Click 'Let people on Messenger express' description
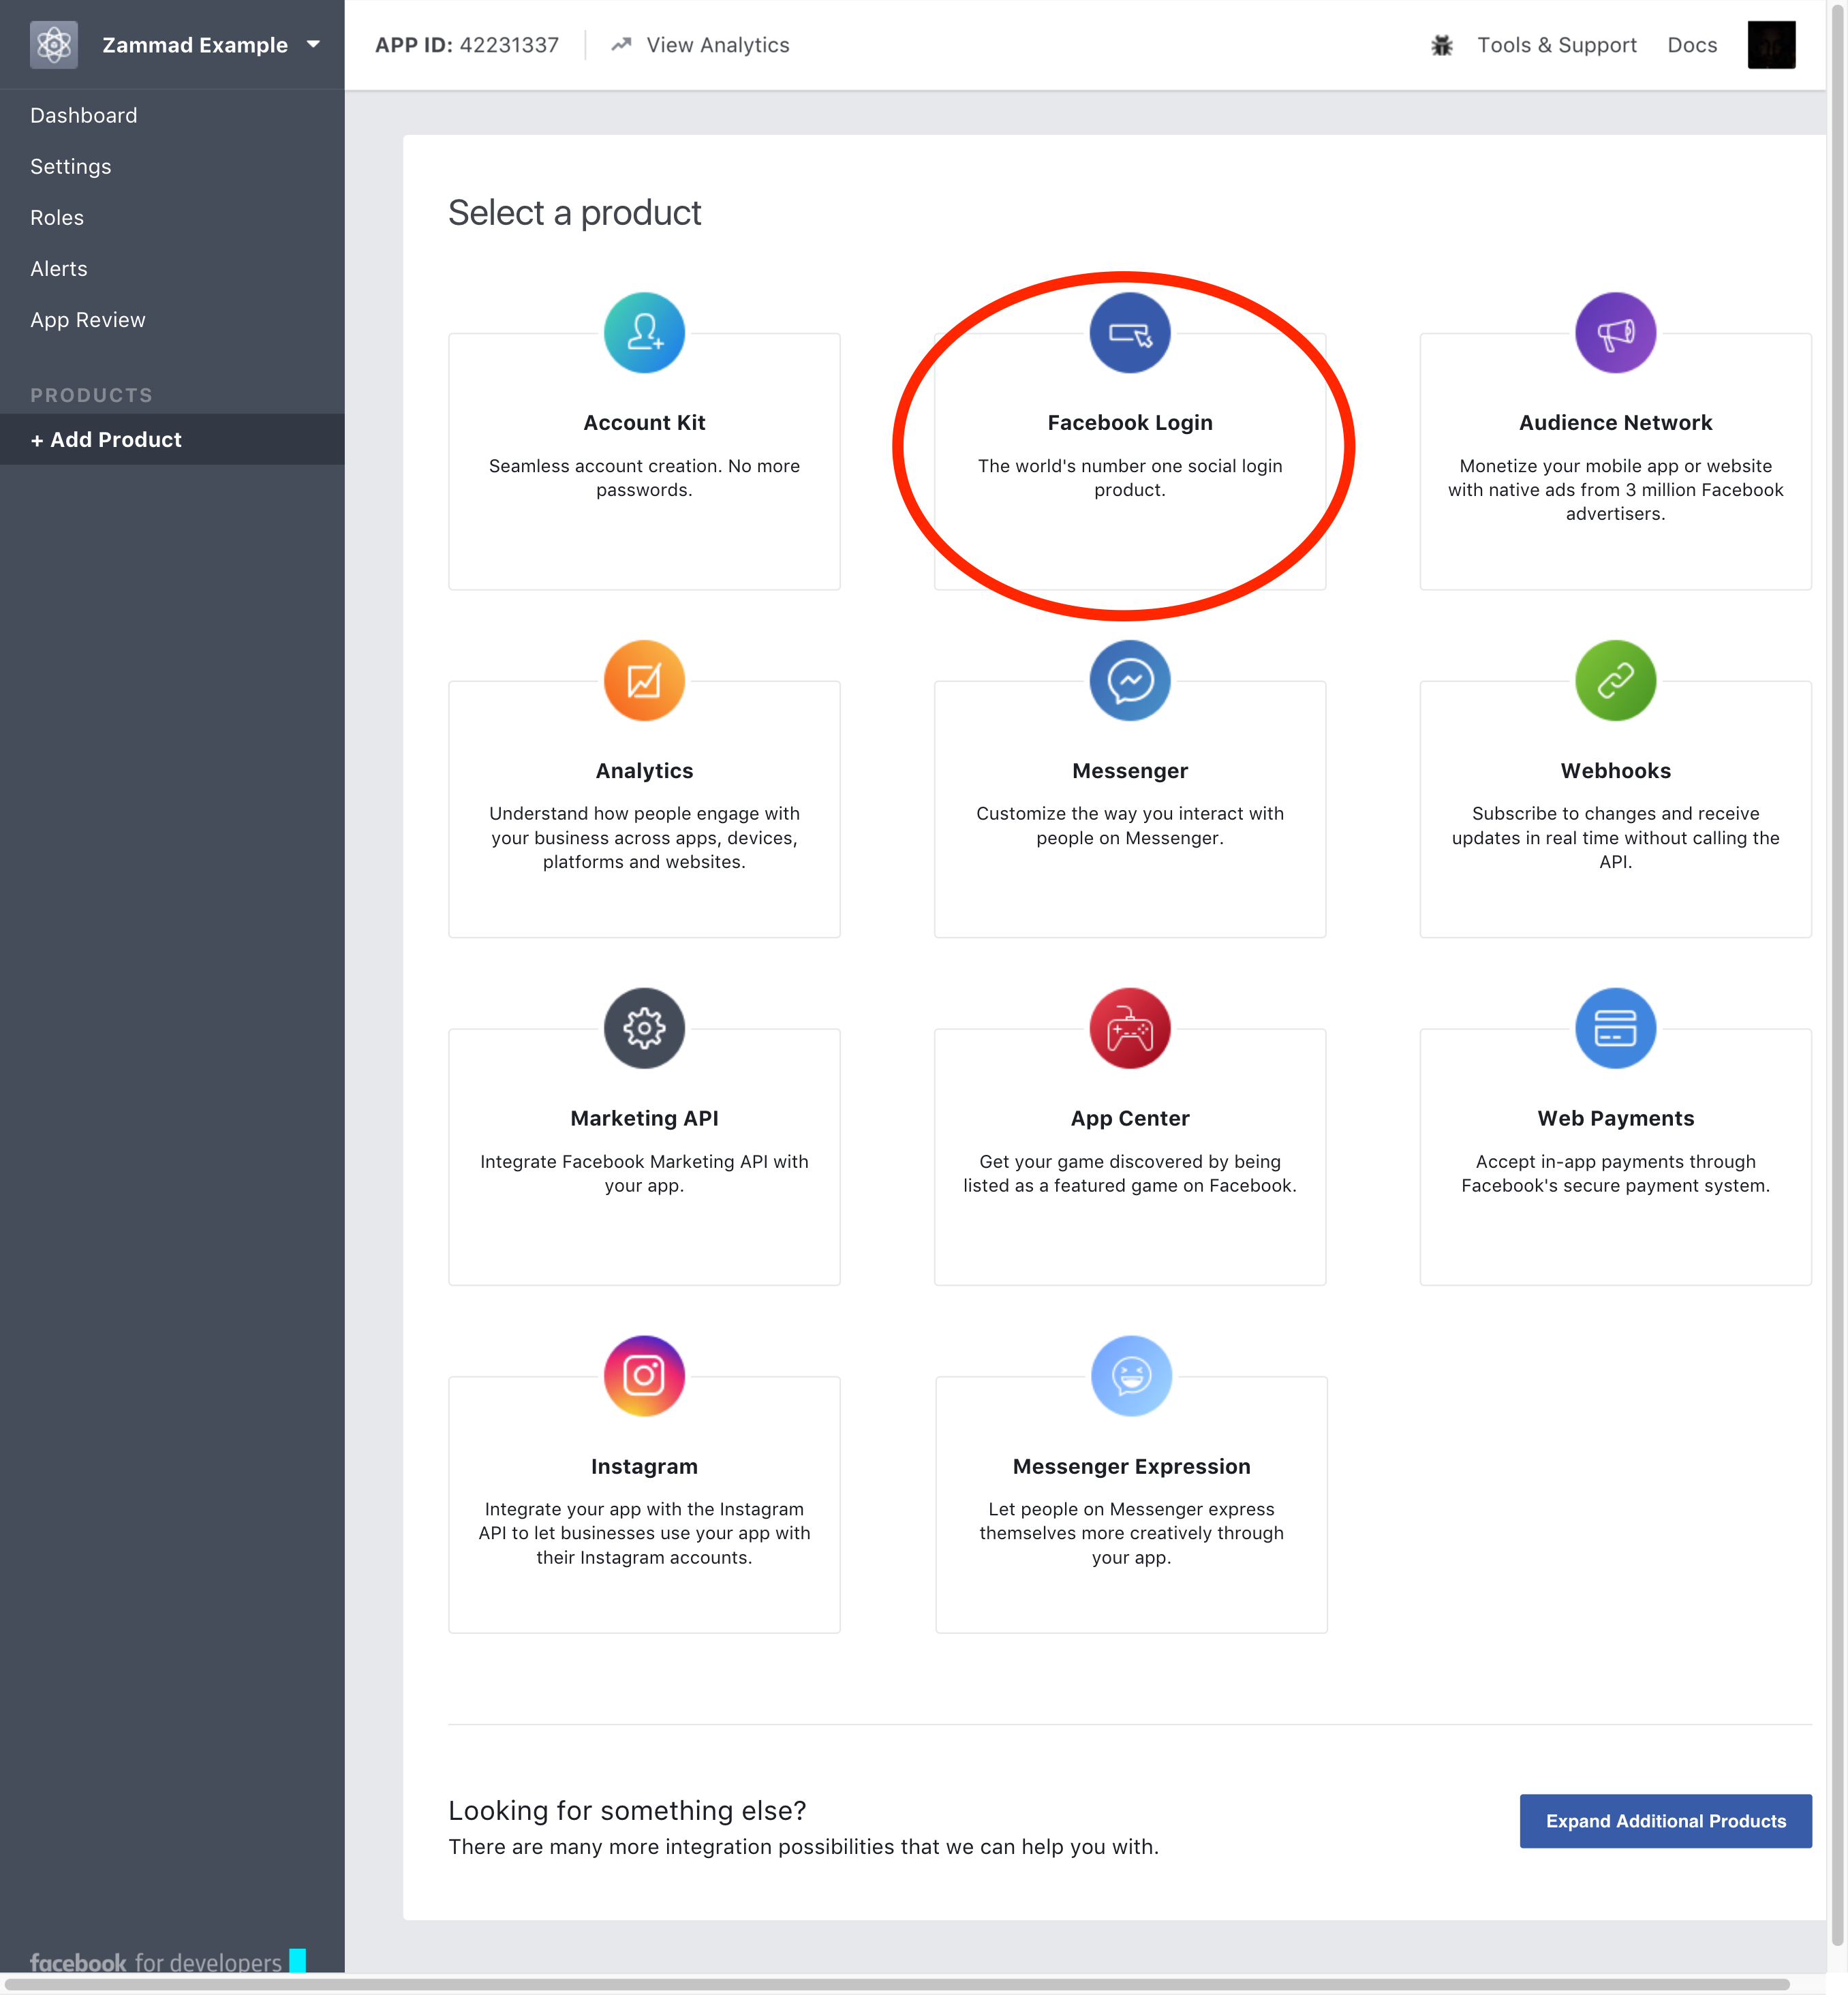1848x1995 pixels. click(1131, 1533)
